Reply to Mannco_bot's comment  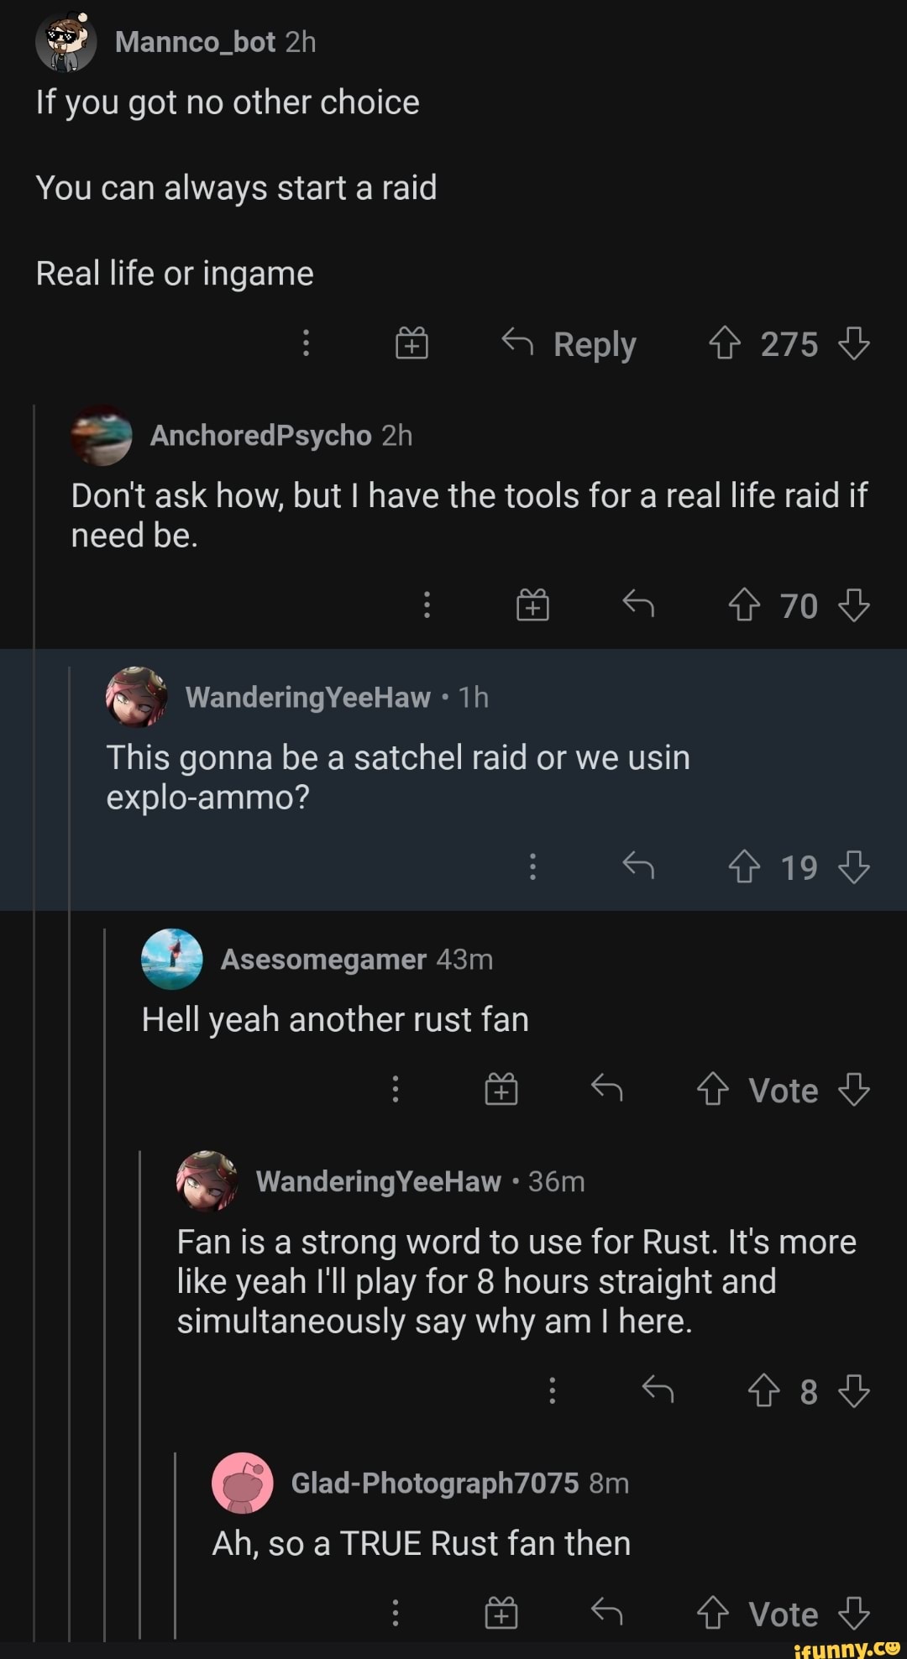569,343
